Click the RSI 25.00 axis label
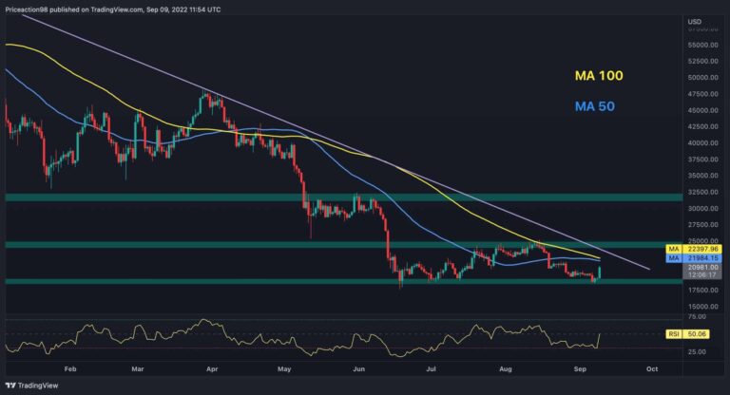 (697, 351)
